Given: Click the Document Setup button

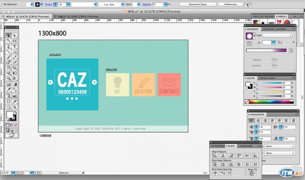Looking at the screenshot, I should pos(197,4).
